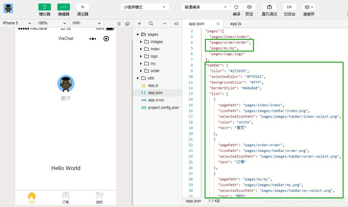Click the "borderStyle" value #a8a8a8
Image resolution: width=348 pixels, height=207 pixels.
coord(250,88)
